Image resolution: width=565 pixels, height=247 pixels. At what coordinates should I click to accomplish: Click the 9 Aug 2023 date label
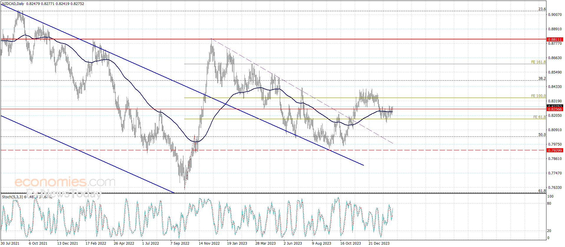coord(321,243)
